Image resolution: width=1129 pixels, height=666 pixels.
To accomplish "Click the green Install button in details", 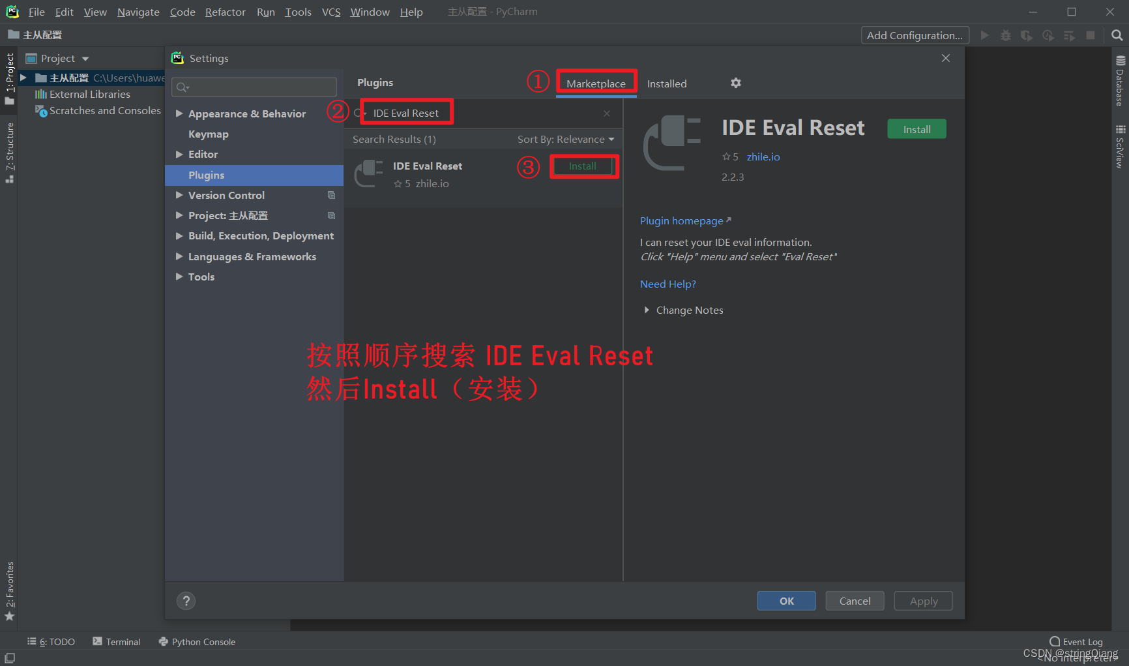I will (916, 129).
